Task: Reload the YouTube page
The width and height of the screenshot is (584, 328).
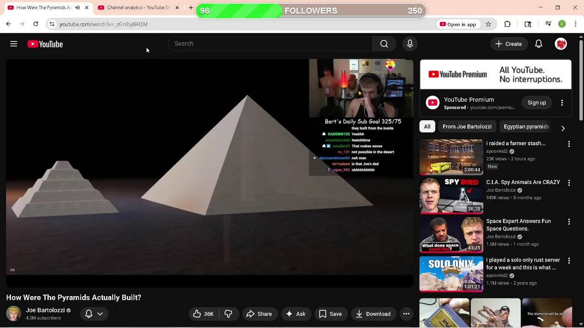Action: 36,24
